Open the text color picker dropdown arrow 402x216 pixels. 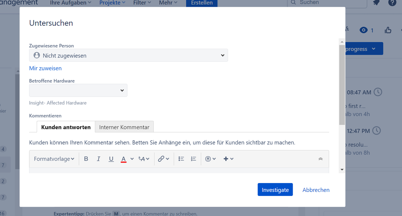pyautogui.click(x=132, y=159)
